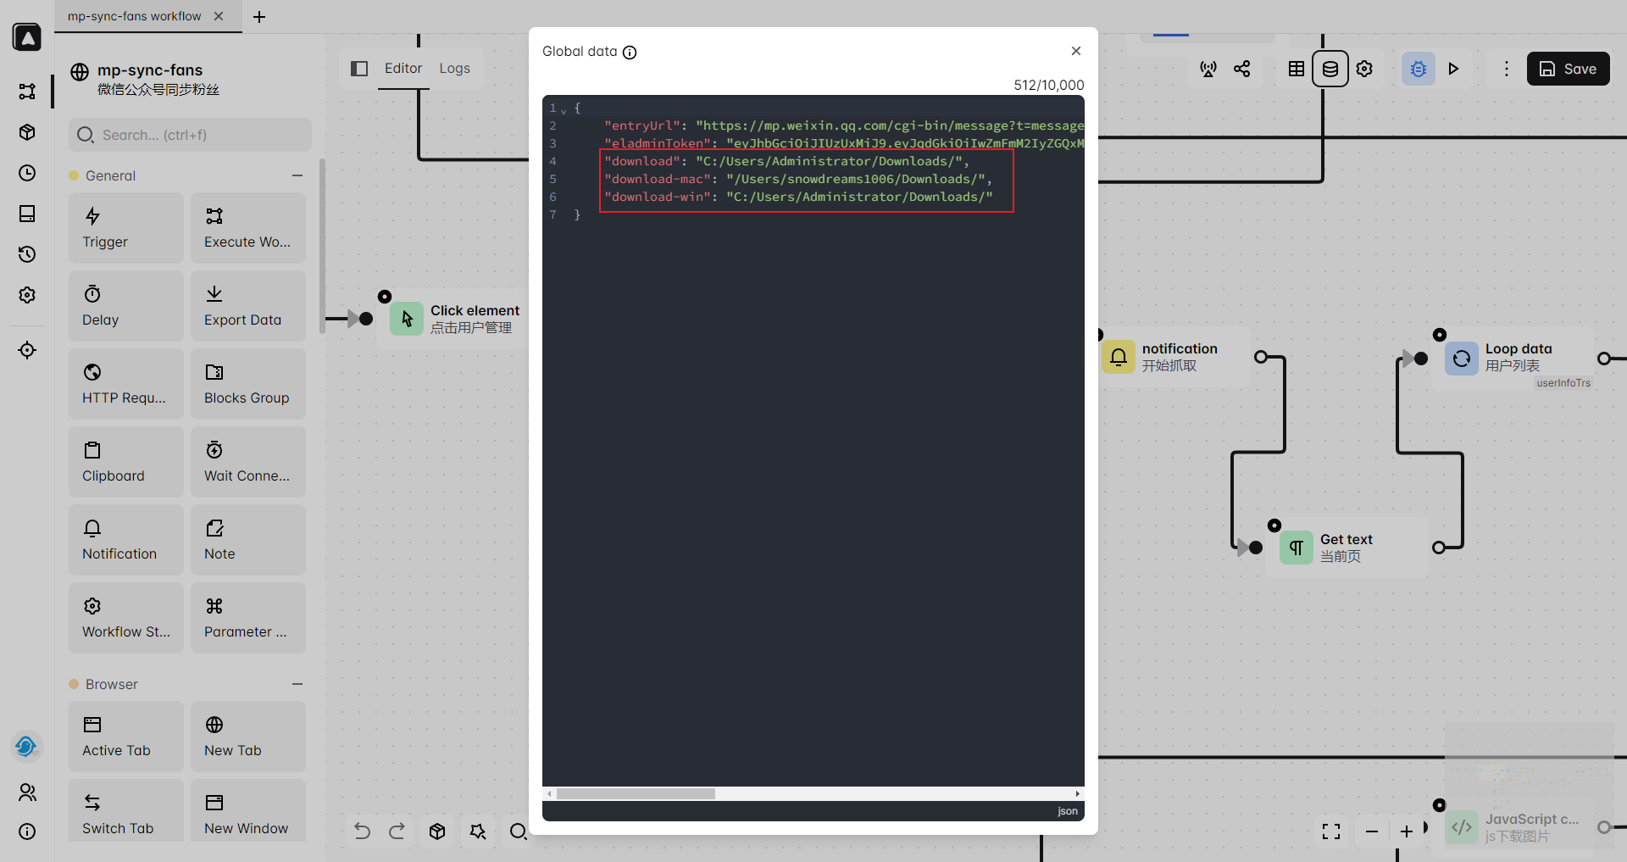Open the Logs history icon in sidebar
This screenshot has height=862, width=1627.
27,254
